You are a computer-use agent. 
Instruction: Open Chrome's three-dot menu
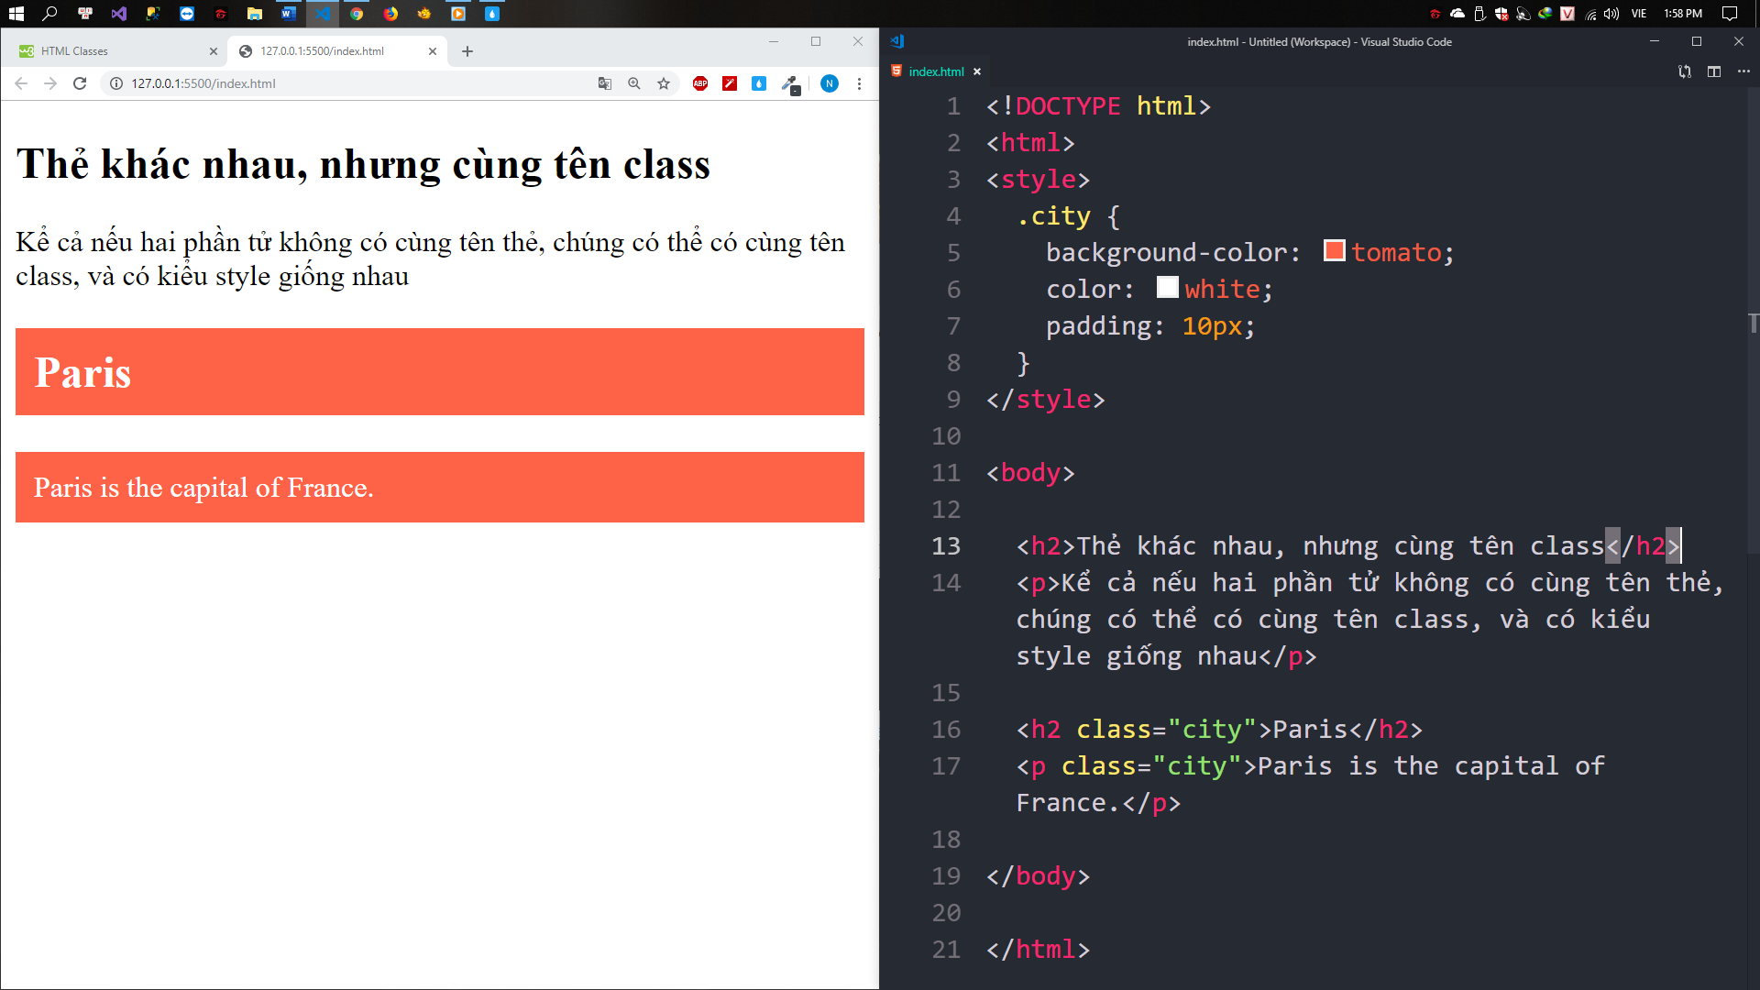tap(859, 83)
